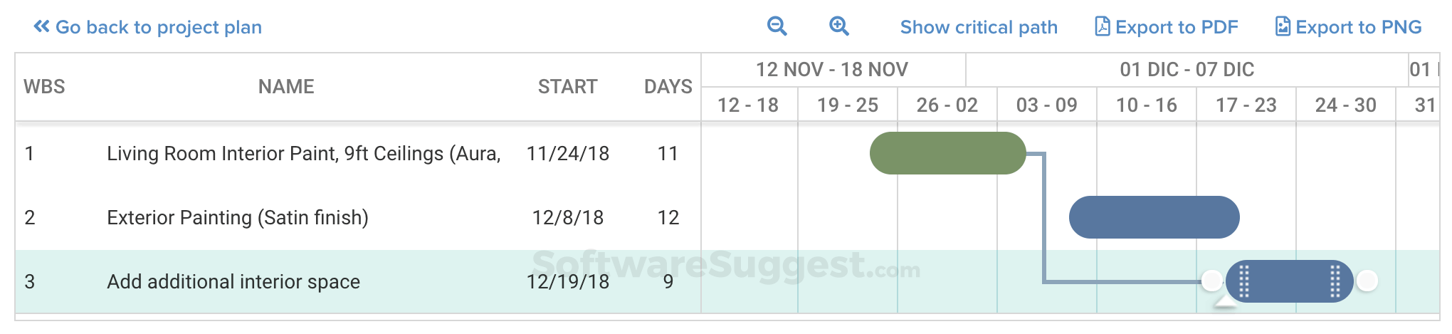Click right resize handle on third task bar
Viewport: 1452px width, 334px height.
pyautogui.click(x=1335, y=281)
